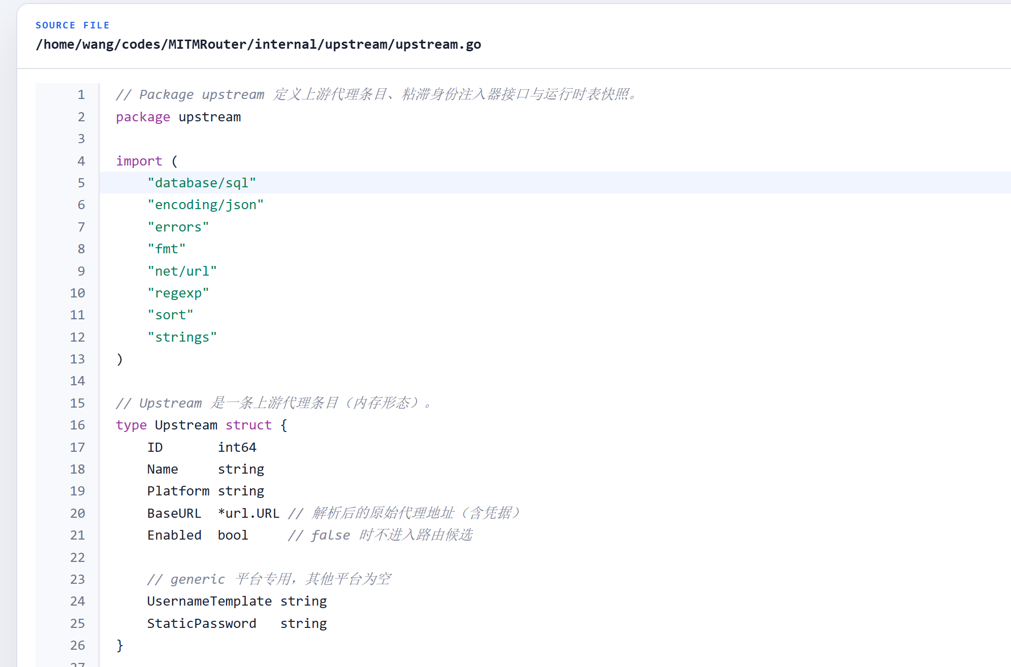Screen dimensions: 1011x667
Task: Select the "errors" import string
Action: click(x=178, y=227)
